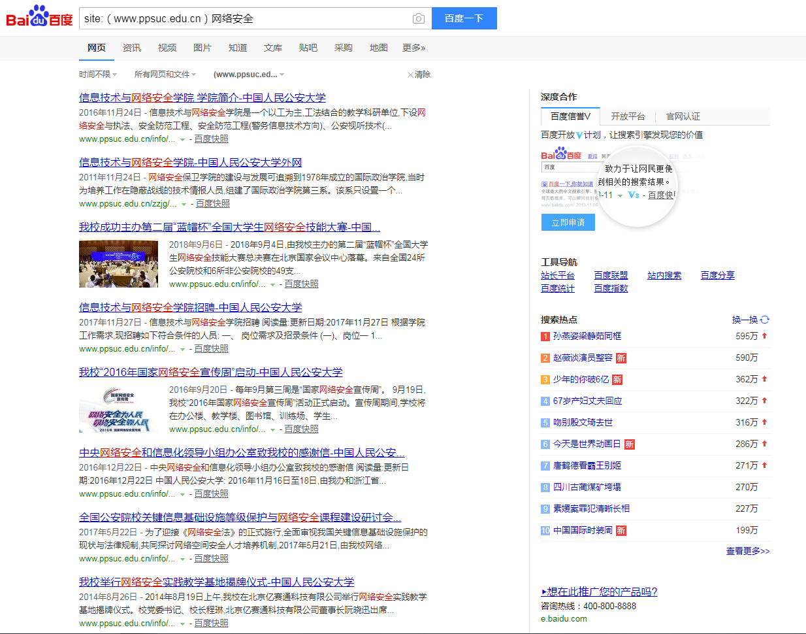Switch to the 贴吧 tab
The width and height of the screenshot is (806, 634).
(x=308, y=48)
